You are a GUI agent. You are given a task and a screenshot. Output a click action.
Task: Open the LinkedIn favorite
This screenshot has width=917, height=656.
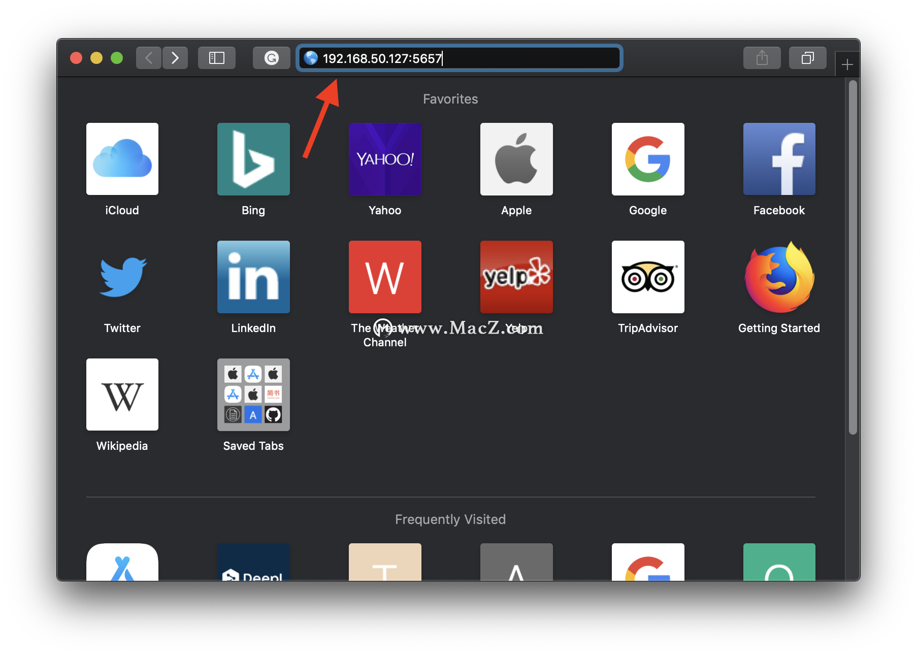(x=253, y=277)
